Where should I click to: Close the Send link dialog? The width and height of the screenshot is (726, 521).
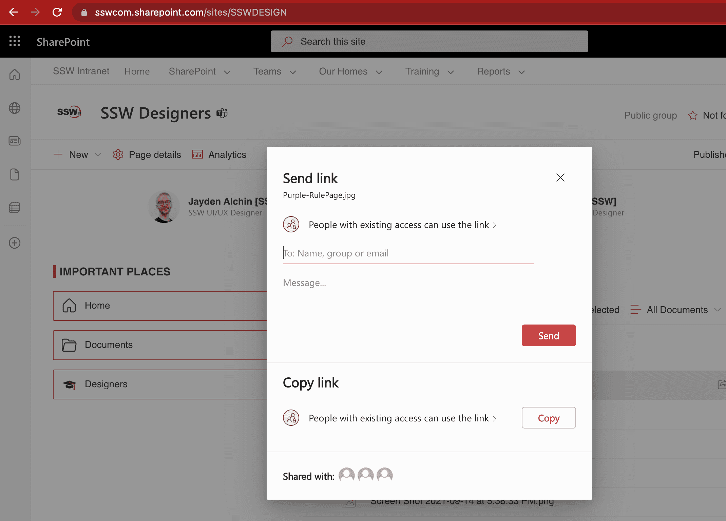[x=560, y=178]
